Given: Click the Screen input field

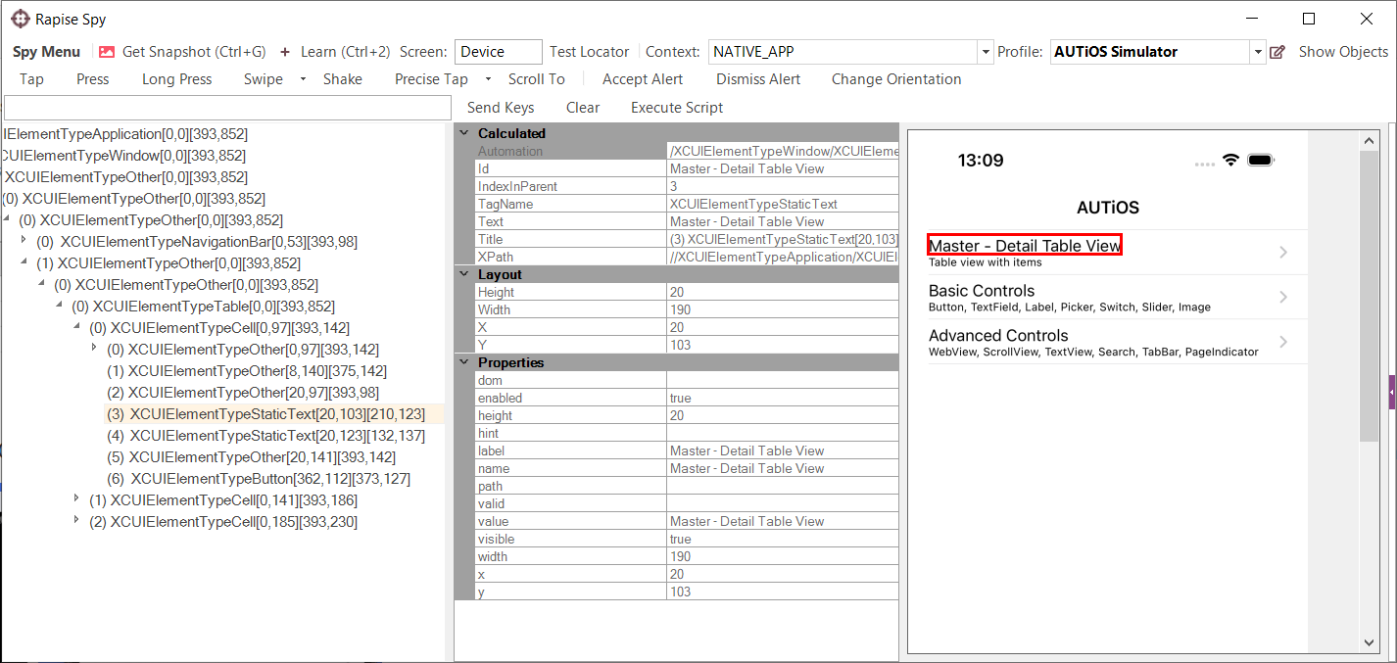Looking at the screenshot, I should tap(498, 52).
